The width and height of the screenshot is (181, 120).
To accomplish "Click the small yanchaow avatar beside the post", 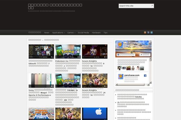I will tap(121, 76).
